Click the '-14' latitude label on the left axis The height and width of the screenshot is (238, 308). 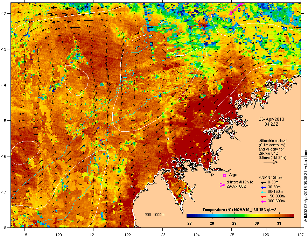coord(4,85)
